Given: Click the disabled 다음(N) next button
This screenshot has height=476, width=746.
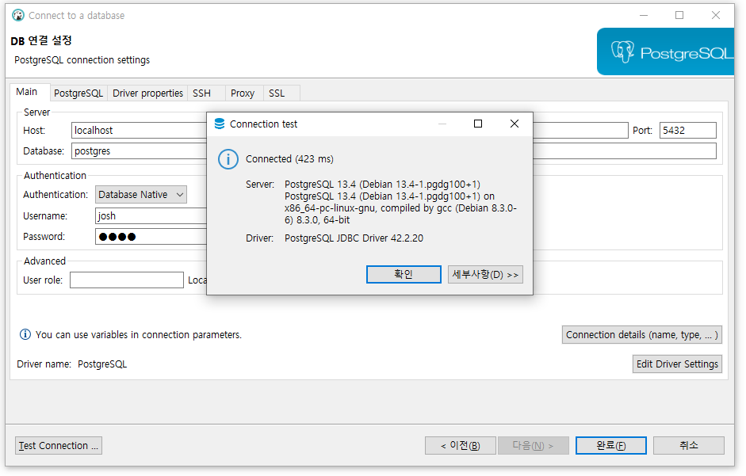Looking at the screenshot, I should point(534,446).
